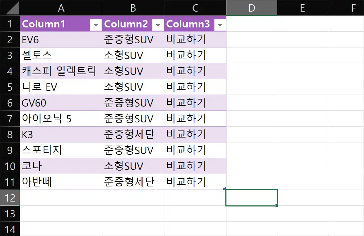Select row 13 header

pyautogui.click(x=10, y=213)
